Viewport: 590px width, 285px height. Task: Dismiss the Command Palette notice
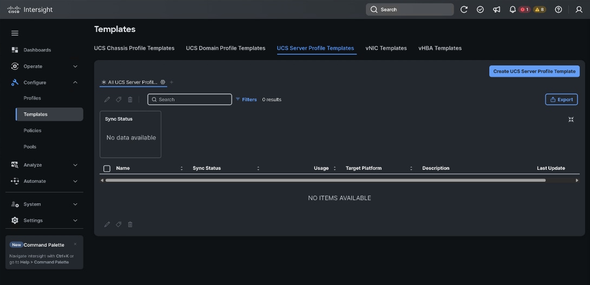click(x=75, y=244)
